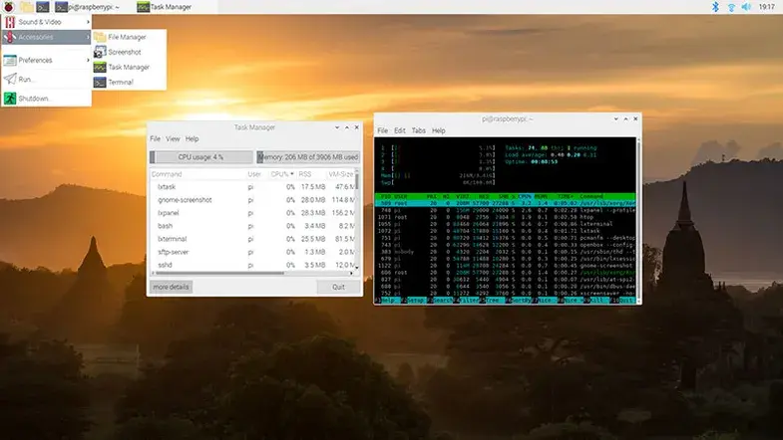Click the more details button
The image size is (783, 440).
[171, 287]
